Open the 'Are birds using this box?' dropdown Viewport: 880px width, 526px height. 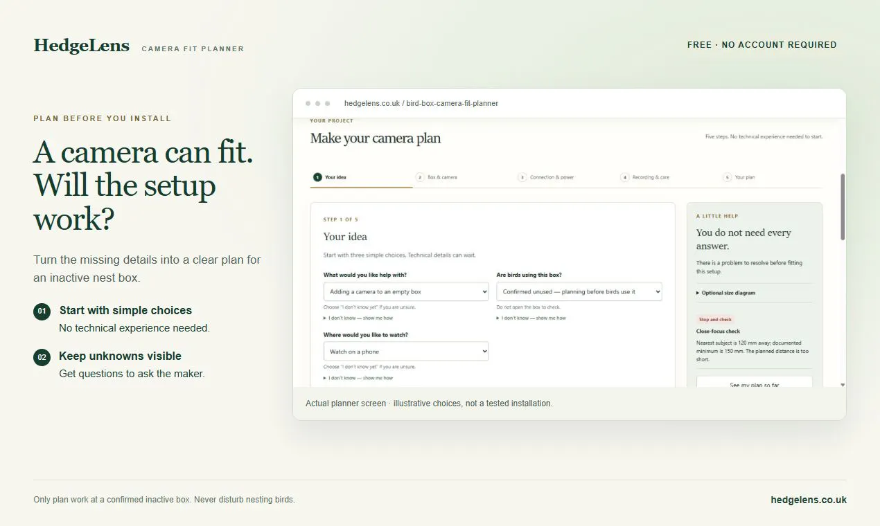click(579, 291)
